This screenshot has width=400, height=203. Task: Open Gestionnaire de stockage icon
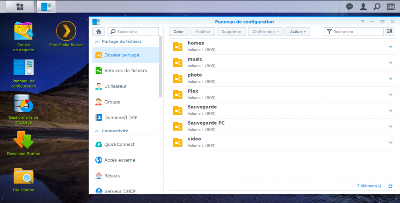pos(23,104)
